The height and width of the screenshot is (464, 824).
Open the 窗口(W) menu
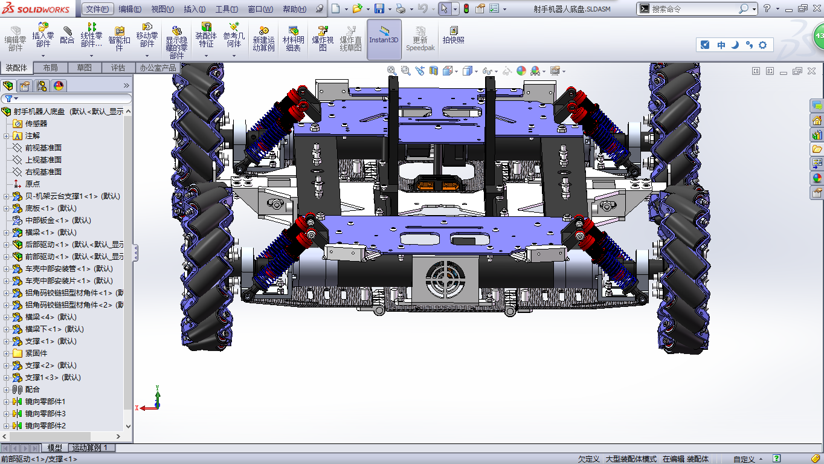pos(260,9)
